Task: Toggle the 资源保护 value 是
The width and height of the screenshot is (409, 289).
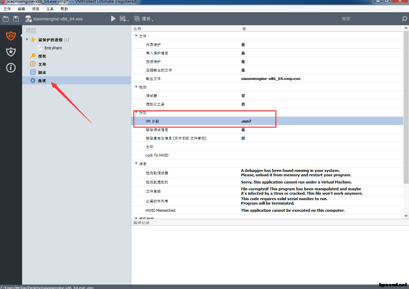Action: (243, 62)
